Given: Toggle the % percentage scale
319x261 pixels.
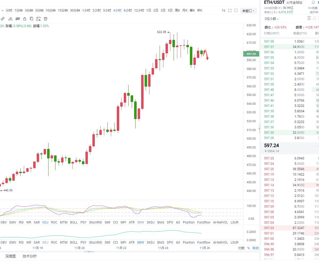Looking at the screenshot, I should point(248,248).
